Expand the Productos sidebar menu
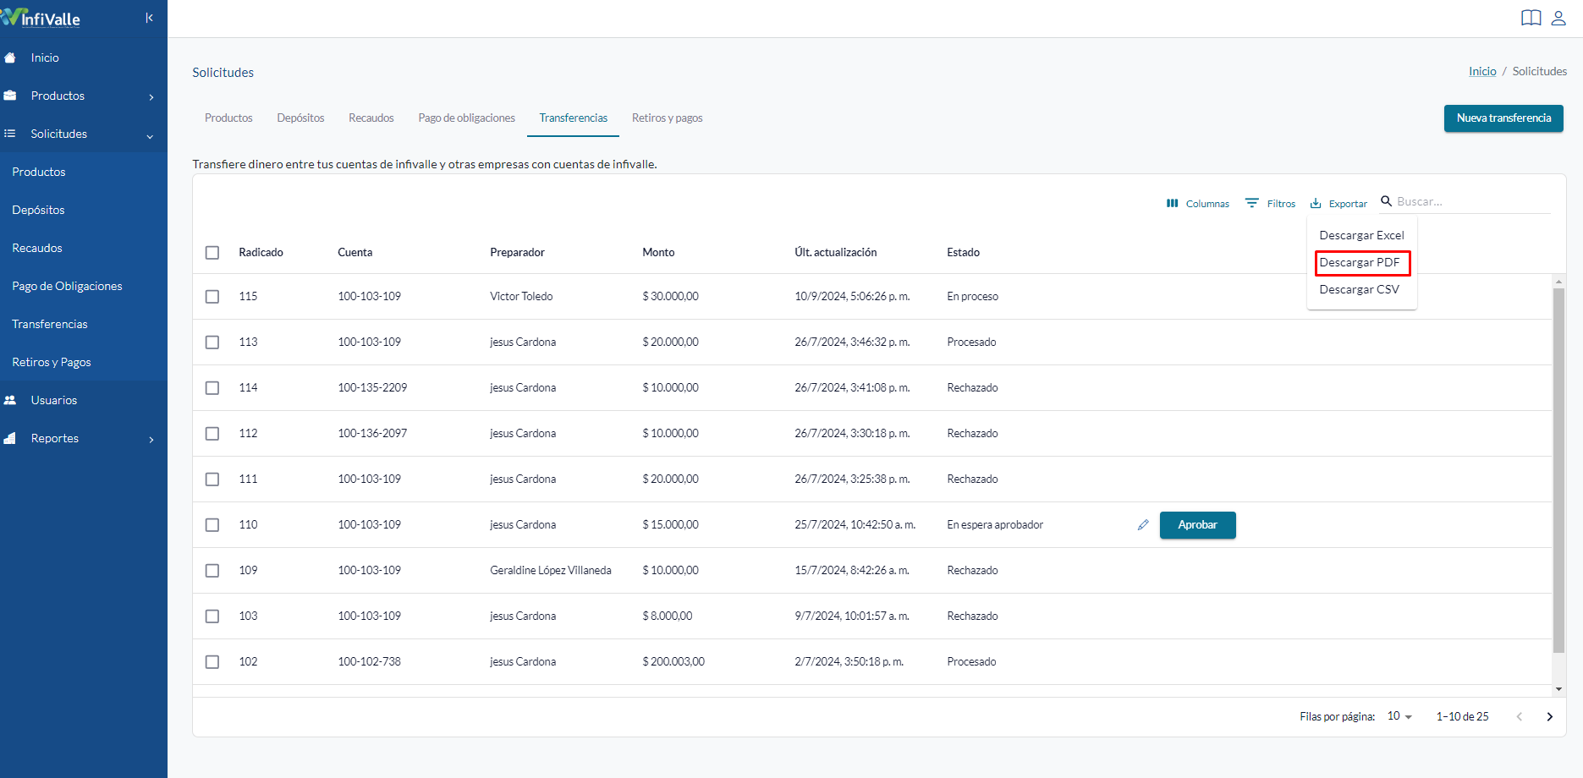The image size is (1583, 778). tap(84, 96)
